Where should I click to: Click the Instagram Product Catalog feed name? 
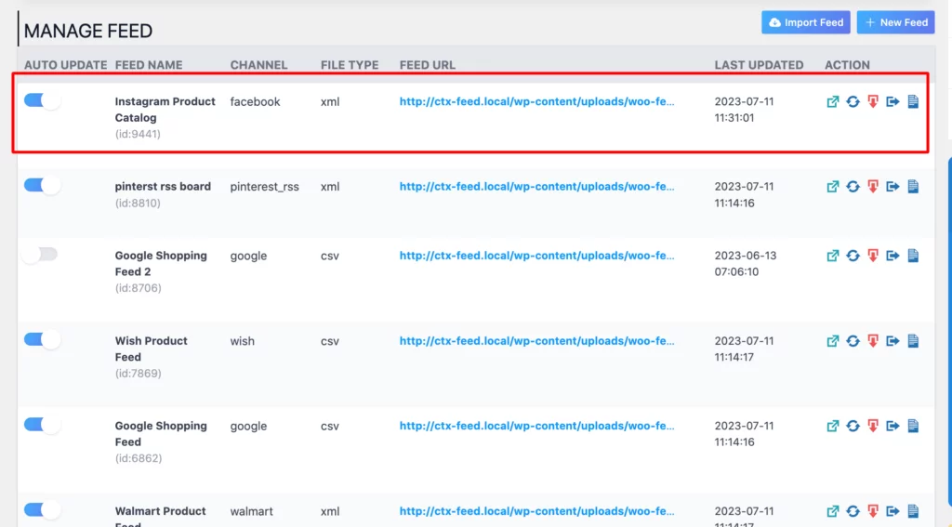[x=165, y=110]
